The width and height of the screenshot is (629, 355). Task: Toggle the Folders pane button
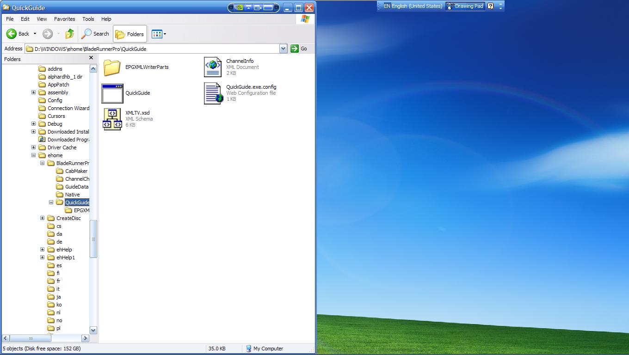pyautogui.click(x=130, y=34)
